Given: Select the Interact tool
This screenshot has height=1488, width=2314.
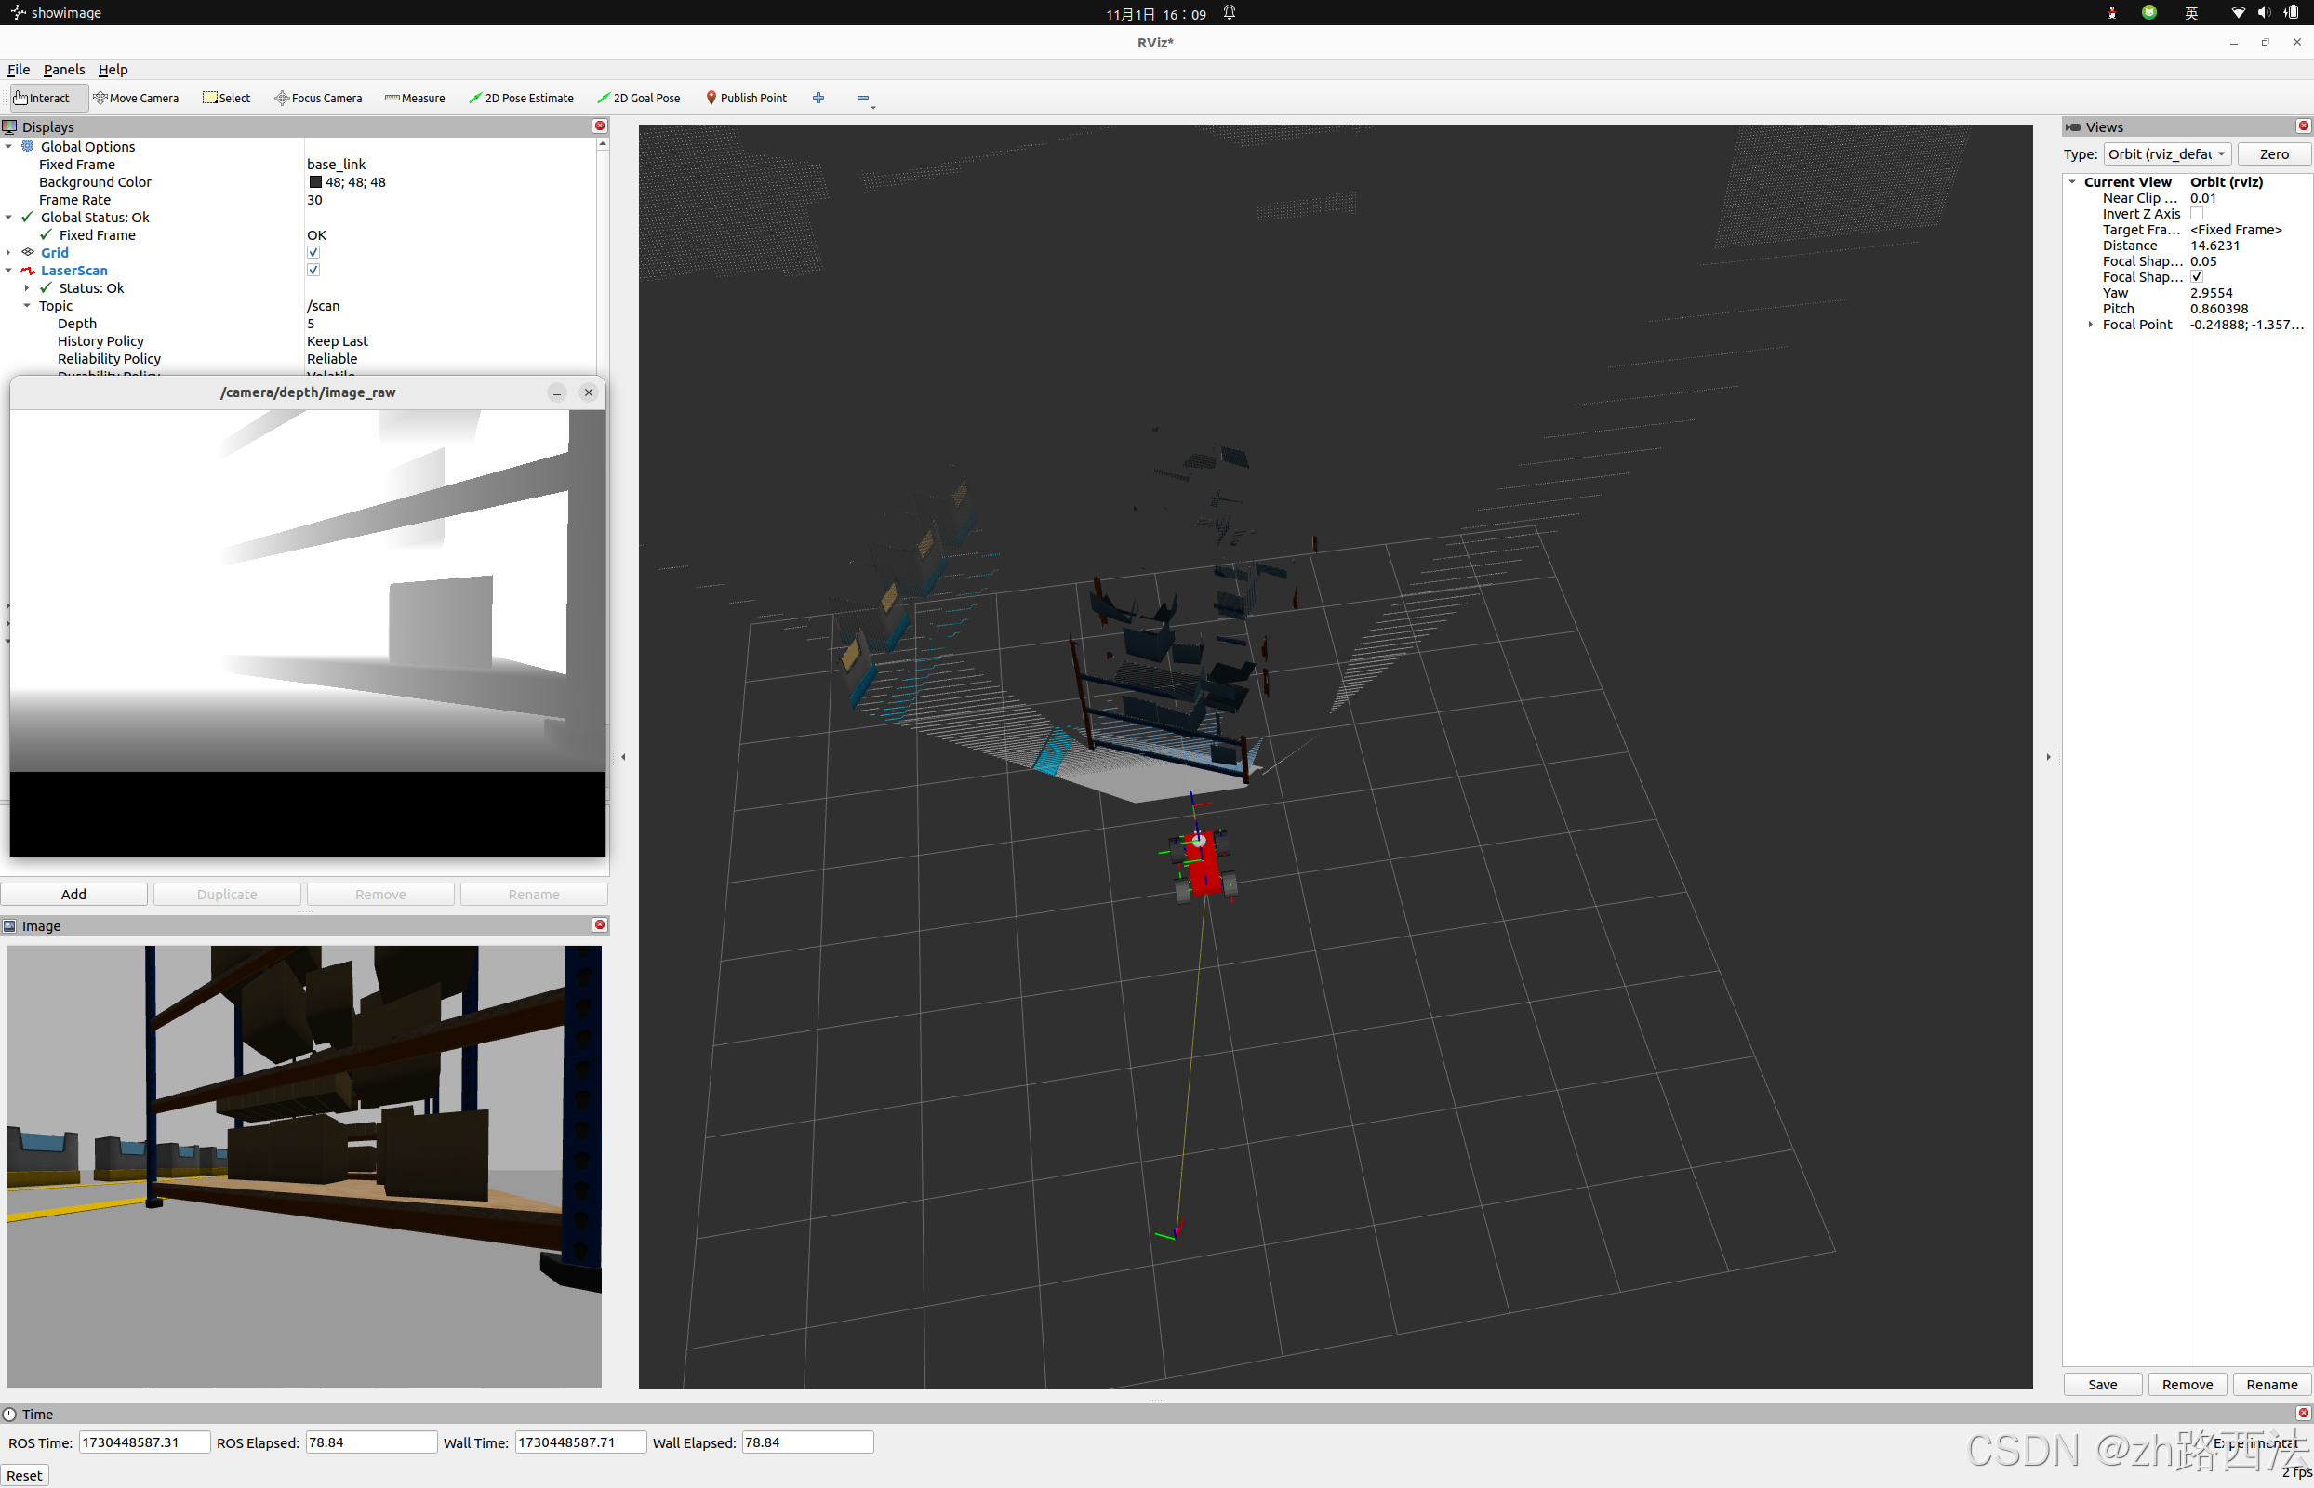Looking at the screenshot, I should pyautogui.click(x=43, y=98).
